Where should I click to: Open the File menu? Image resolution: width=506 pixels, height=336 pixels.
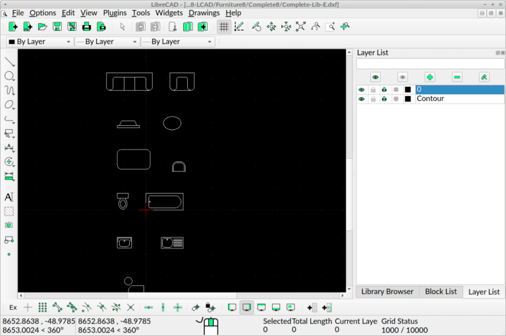pyautogui.click(x=18, y=13)
